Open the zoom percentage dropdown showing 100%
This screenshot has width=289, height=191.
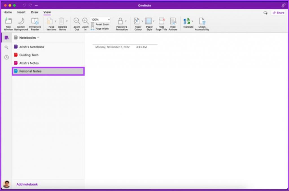tap(100, 19)
